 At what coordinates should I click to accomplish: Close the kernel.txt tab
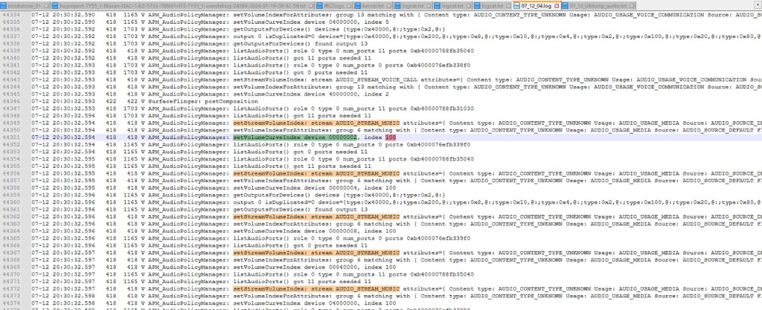click(x=388, y=6)
